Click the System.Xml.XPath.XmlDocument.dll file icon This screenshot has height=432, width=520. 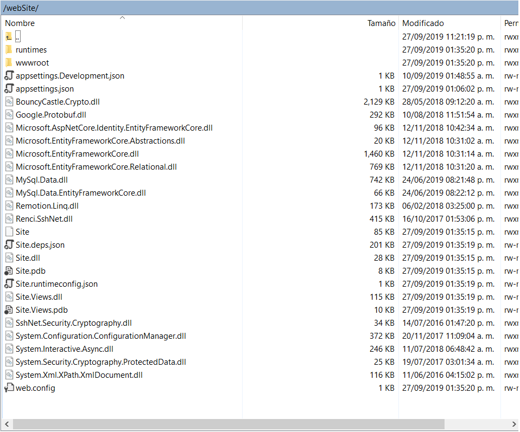click(x=9, y=375)
